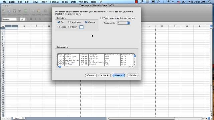214x120 pixels.
Task: Uncheck the Comma delimiter checkbox
Action: pyautogui.click(x=86, y=22)
